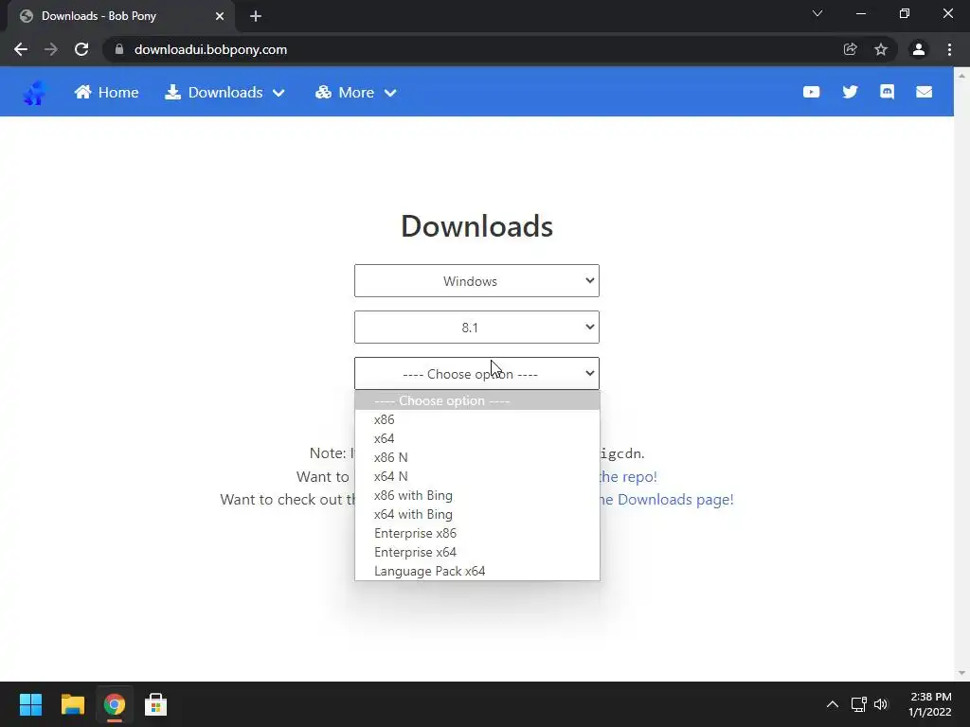The height and width of the screenshot is (727, 970).
Task: Expand the Downloads navbar menu
Action: (x=225, y=93)
